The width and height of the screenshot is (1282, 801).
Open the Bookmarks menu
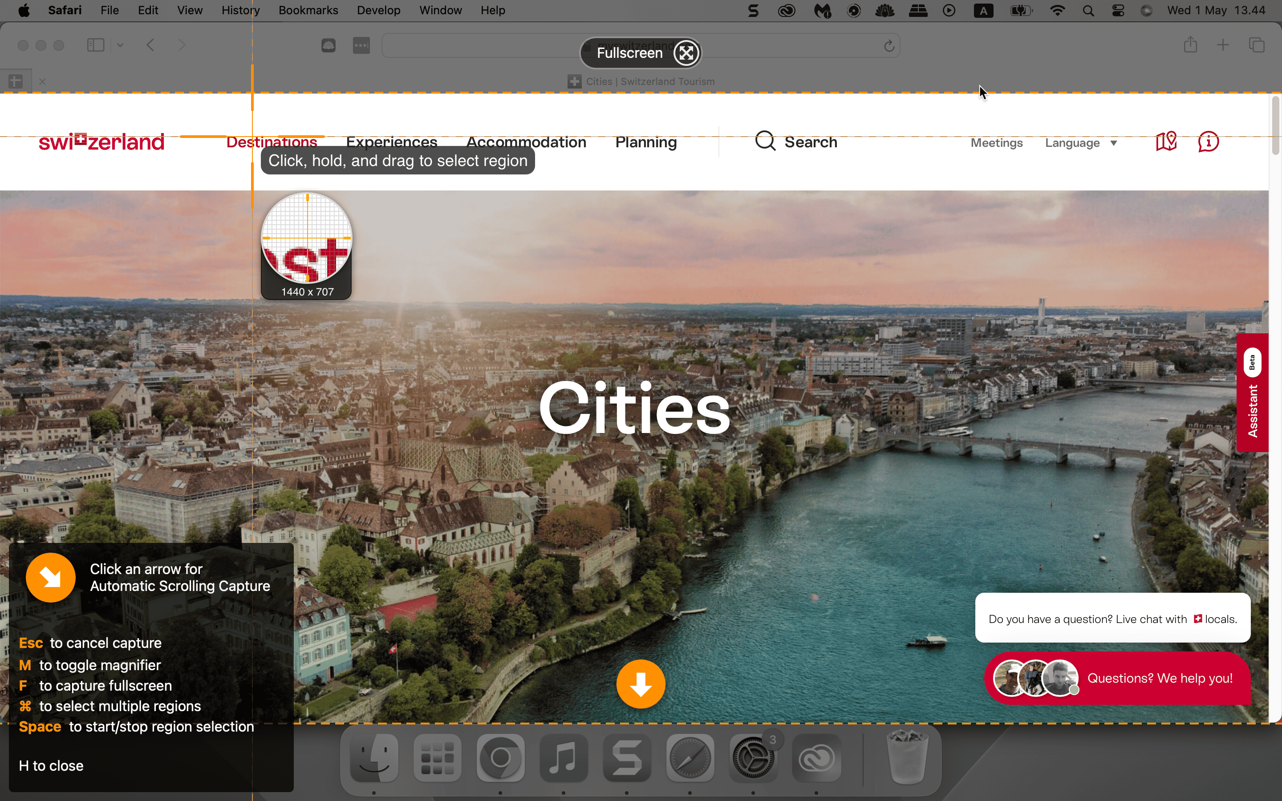pyautogui.click(x=308, y=11)
